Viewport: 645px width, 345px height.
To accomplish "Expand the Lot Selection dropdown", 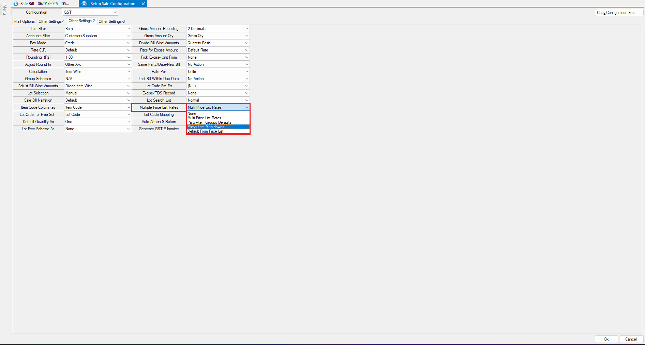I will click(x=129, y=93).
